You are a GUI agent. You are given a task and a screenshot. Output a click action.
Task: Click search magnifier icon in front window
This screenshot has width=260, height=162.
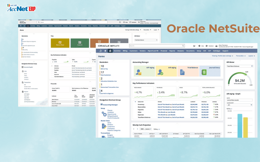(x=183, y=46)
